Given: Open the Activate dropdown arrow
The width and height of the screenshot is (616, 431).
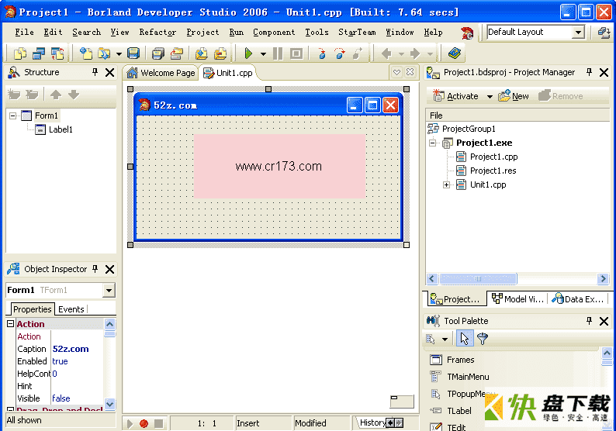Looking at the screenshot, I should 490,97.
